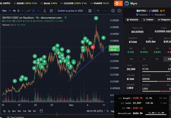Screen dimensions: 171x118
Task: Click the 1H 12.03% change box
Action: coord(144,50)
